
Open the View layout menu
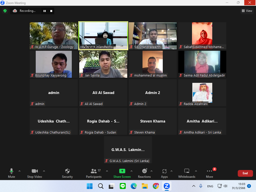247,11
